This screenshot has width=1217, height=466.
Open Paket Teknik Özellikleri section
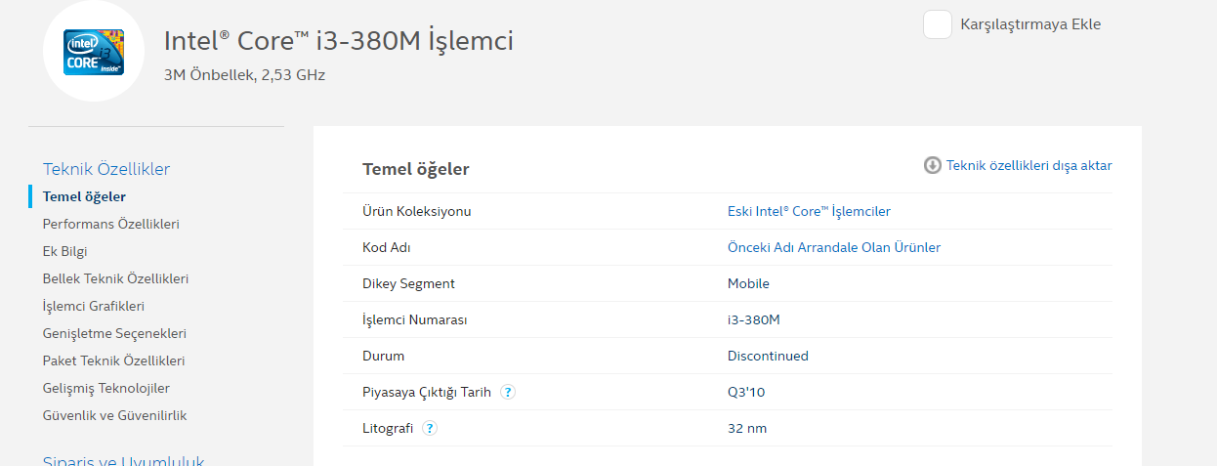click(x=113, y=360)
